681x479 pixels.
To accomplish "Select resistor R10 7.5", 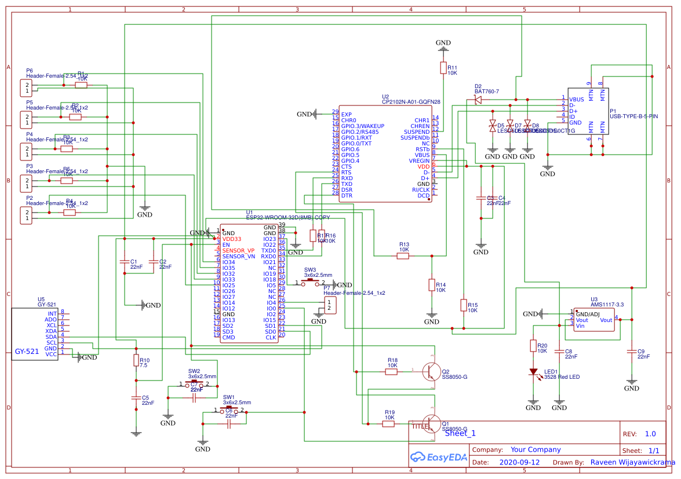I will pyautogui.click(x=136, y=360).
